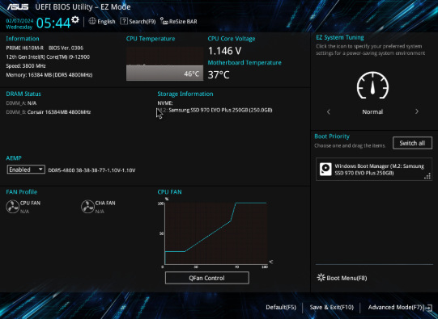Screen dimensions: 438x319
Task: Open date and time settings gear
Action: tap(75, 19)
